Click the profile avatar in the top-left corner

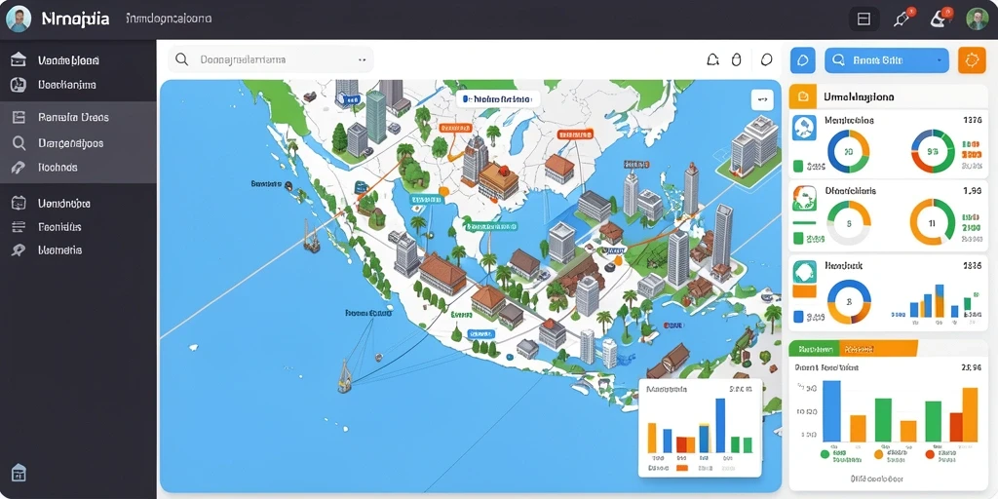point(18,19)
